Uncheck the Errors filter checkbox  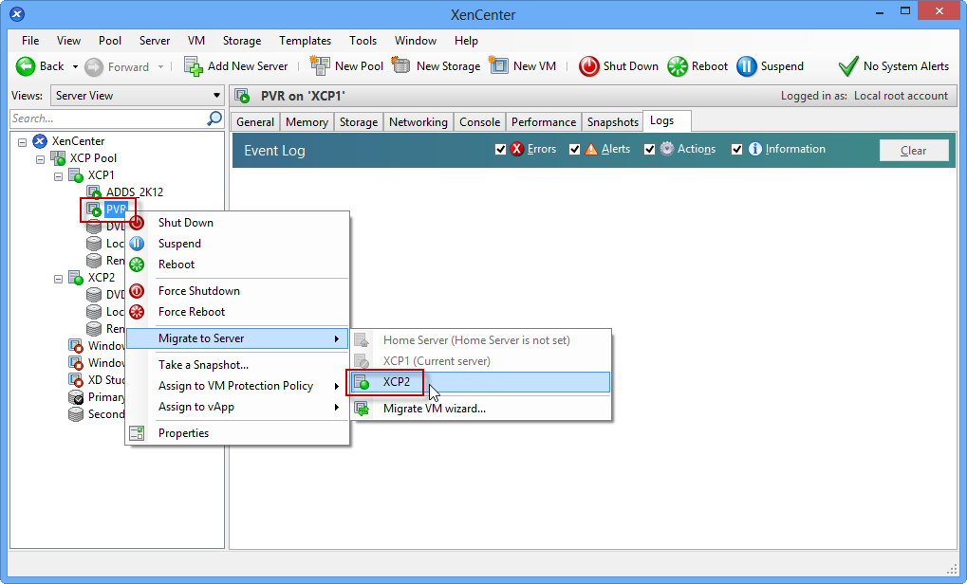tap(501, 150)
